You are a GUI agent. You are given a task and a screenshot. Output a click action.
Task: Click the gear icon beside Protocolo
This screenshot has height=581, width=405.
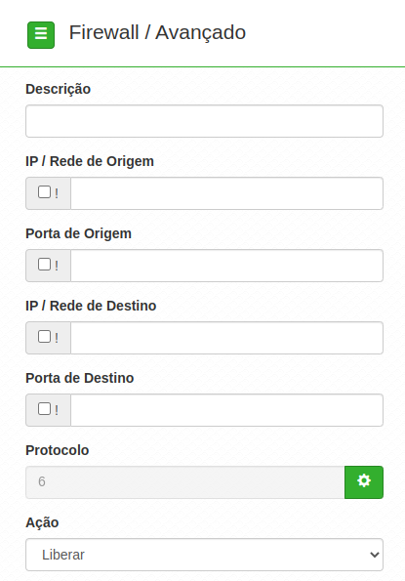click(x=364, y=482)
